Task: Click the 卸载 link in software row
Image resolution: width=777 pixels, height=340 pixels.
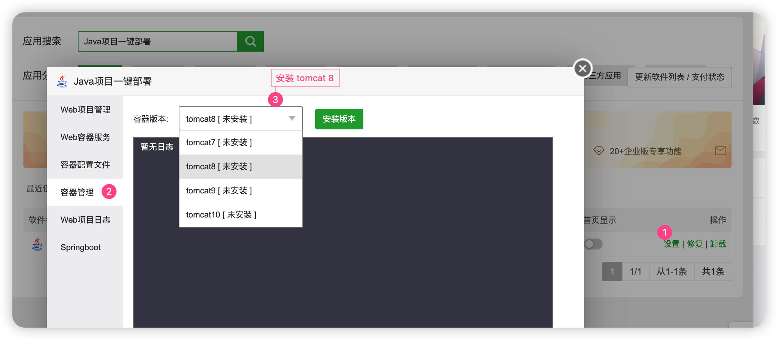Action: click(x=718, y=244)
